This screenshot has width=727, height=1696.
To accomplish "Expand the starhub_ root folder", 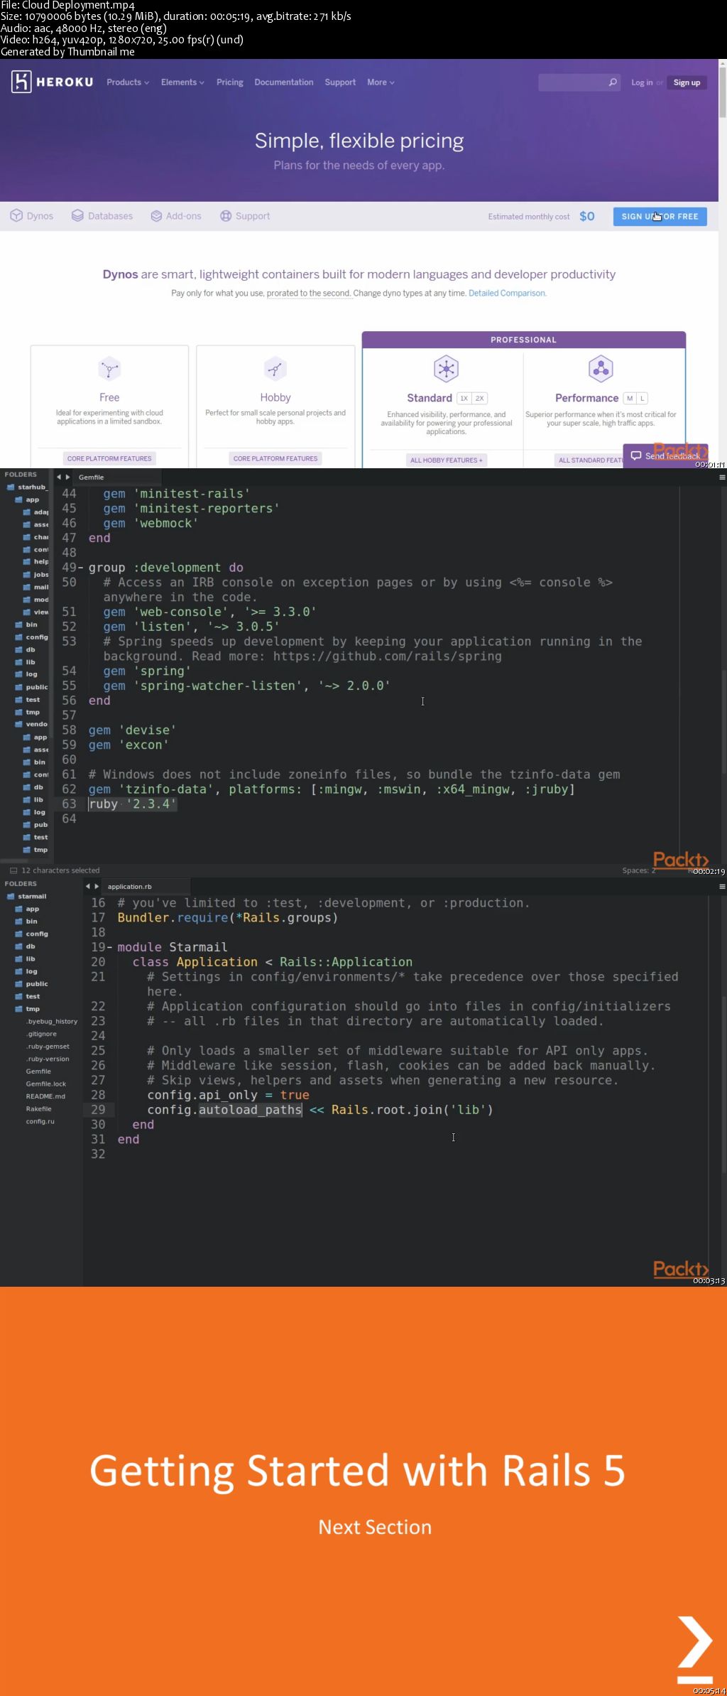I will (x=27, y=487).
